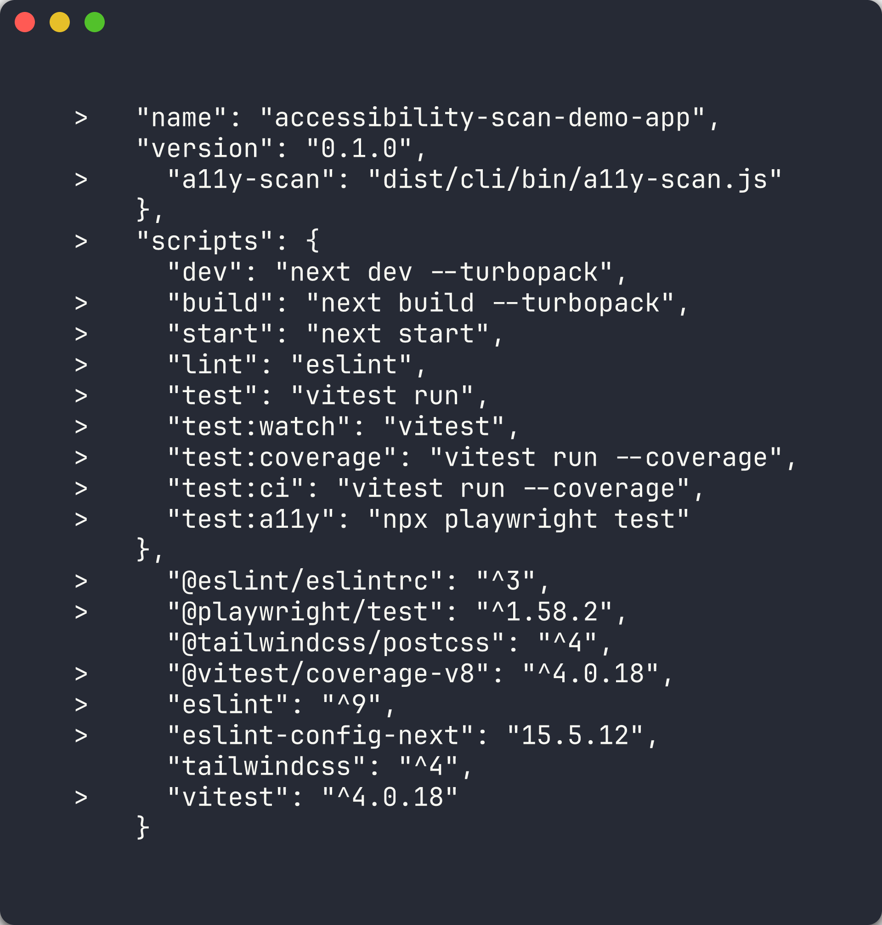Click the arrow marker beside "@playwright/test" line
The width and height of the screenshot is (882, 925).
pos(81,612)
